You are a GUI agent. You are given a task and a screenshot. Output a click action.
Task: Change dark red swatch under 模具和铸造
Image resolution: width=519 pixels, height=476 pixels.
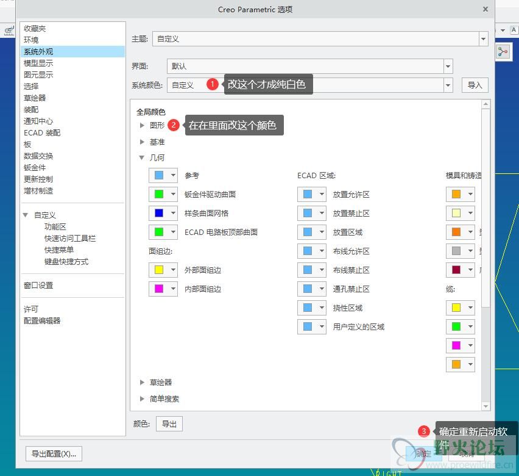[456, 270]
